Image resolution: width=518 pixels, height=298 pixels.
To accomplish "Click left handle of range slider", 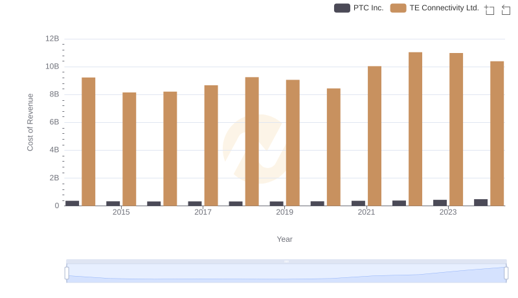I will point(67,273).
